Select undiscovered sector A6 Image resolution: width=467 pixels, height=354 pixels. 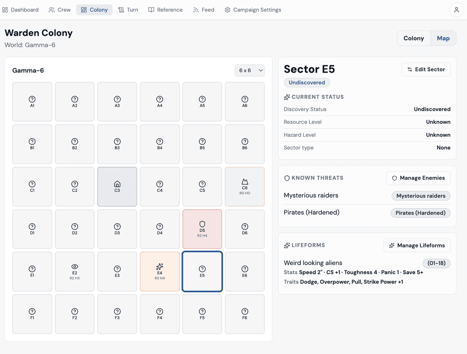[x=245, y=102]
